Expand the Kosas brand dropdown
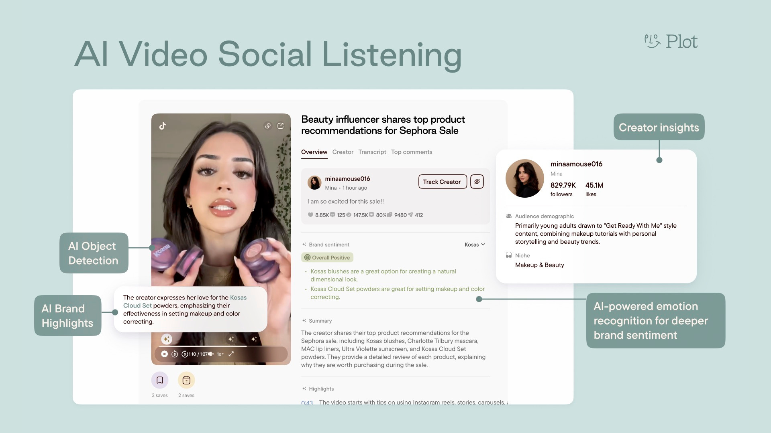 coord(475,245)
